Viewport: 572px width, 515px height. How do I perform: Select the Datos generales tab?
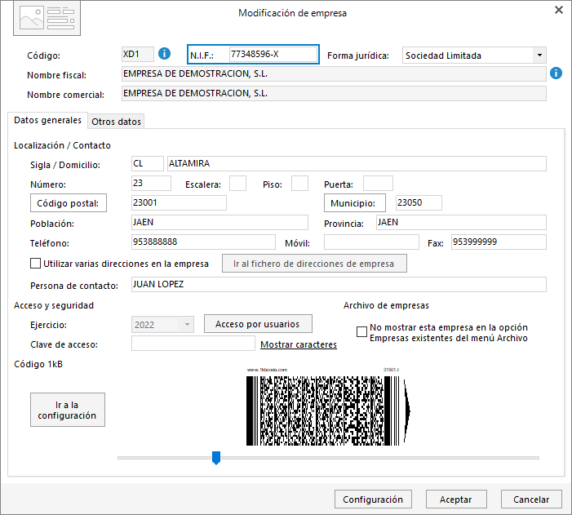click(x=47, y=120)
